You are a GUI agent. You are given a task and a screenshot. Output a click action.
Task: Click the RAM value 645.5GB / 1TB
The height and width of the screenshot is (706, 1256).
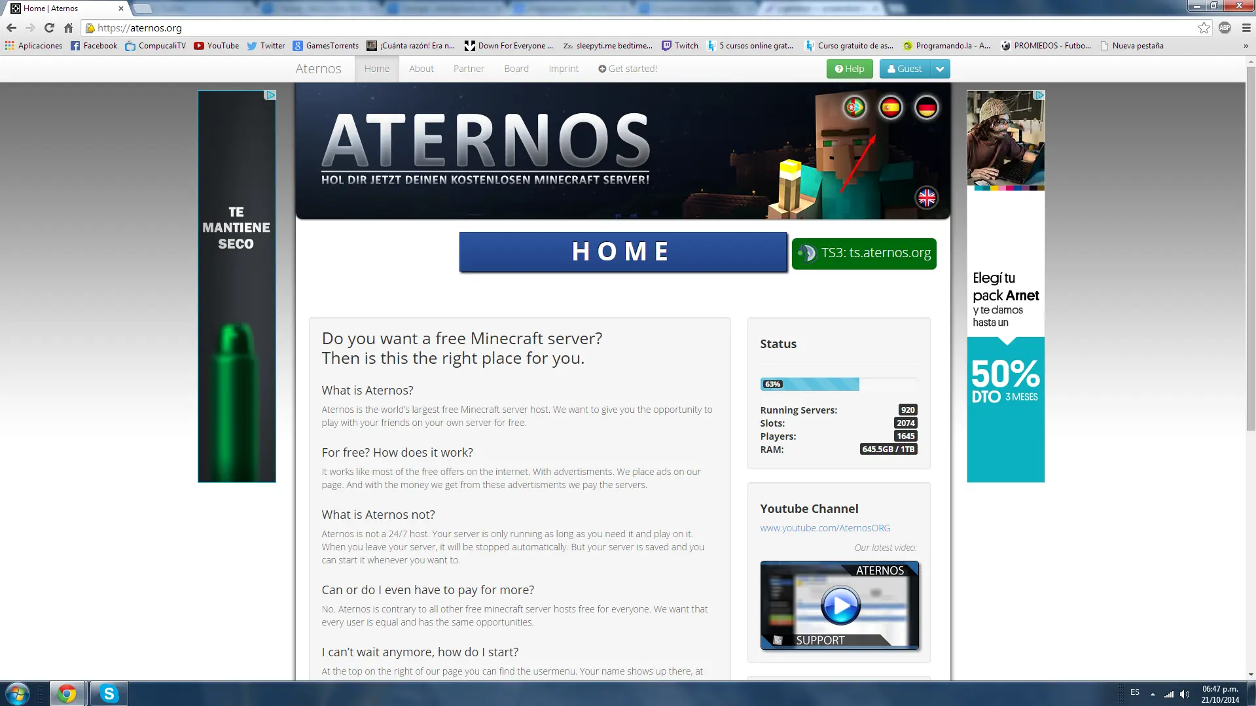[888, 450]
